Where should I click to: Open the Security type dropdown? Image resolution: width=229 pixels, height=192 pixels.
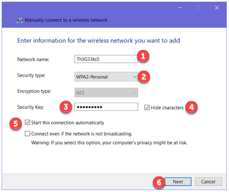pos(106,77)
